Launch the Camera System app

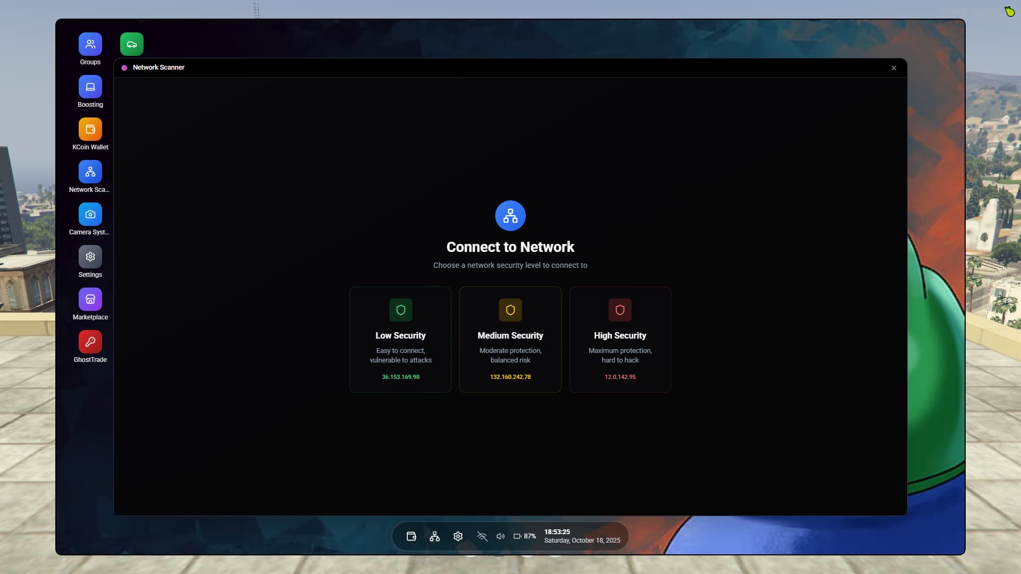90,214
